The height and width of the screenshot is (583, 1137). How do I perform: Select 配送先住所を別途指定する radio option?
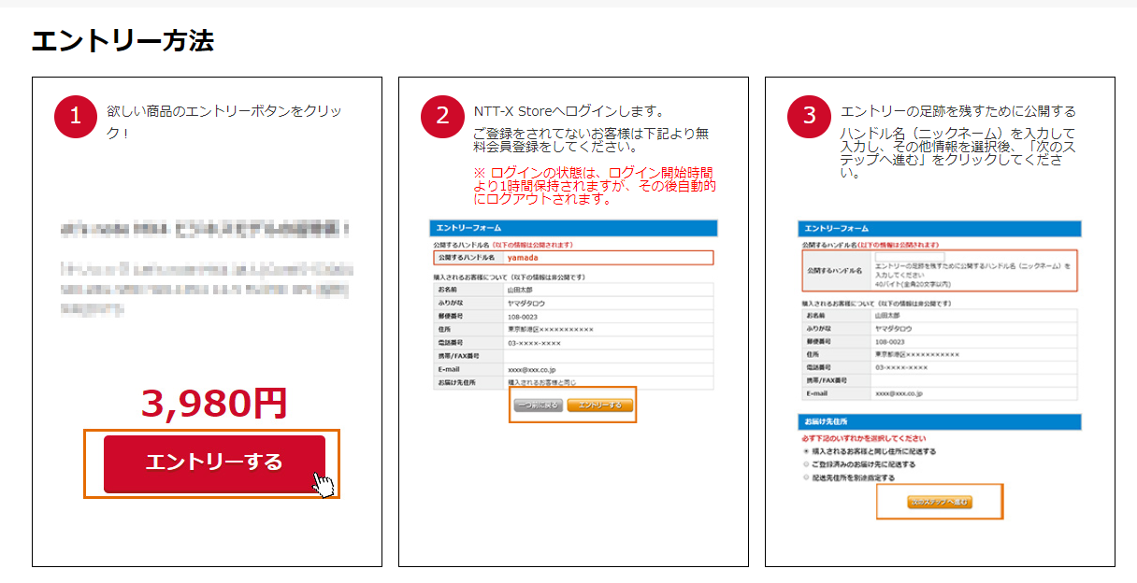click(x=808, y=477)
